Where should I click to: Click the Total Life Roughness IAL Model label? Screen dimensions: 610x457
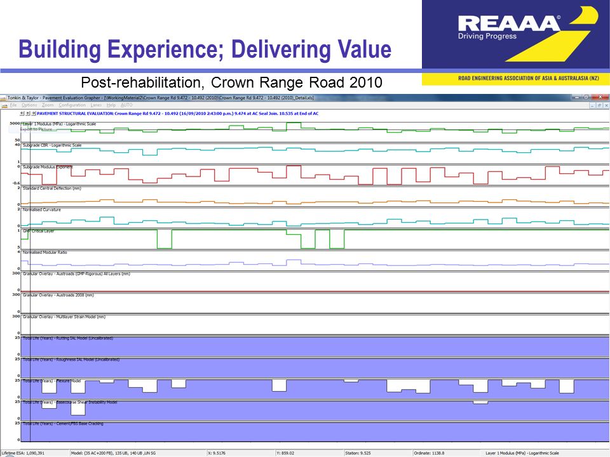71,360
